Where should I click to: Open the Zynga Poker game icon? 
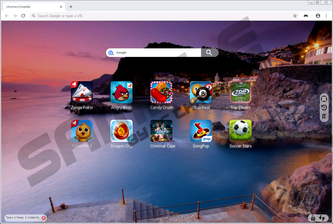[x=82, y=92]
